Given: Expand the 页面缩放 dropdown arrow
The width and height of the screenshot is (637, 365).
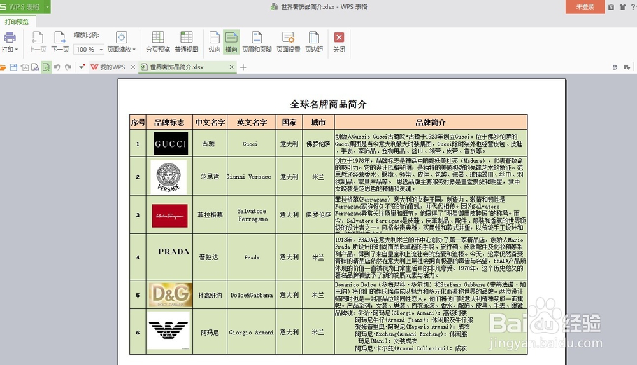Looking at the screenshot, I should (x=134, y=50).
